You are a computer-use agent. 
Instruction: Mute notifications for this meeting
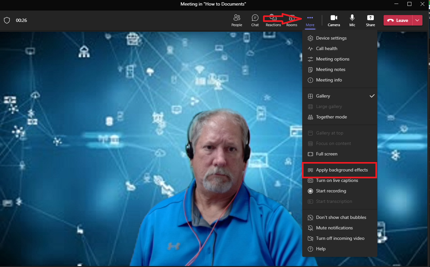[340, 228]
